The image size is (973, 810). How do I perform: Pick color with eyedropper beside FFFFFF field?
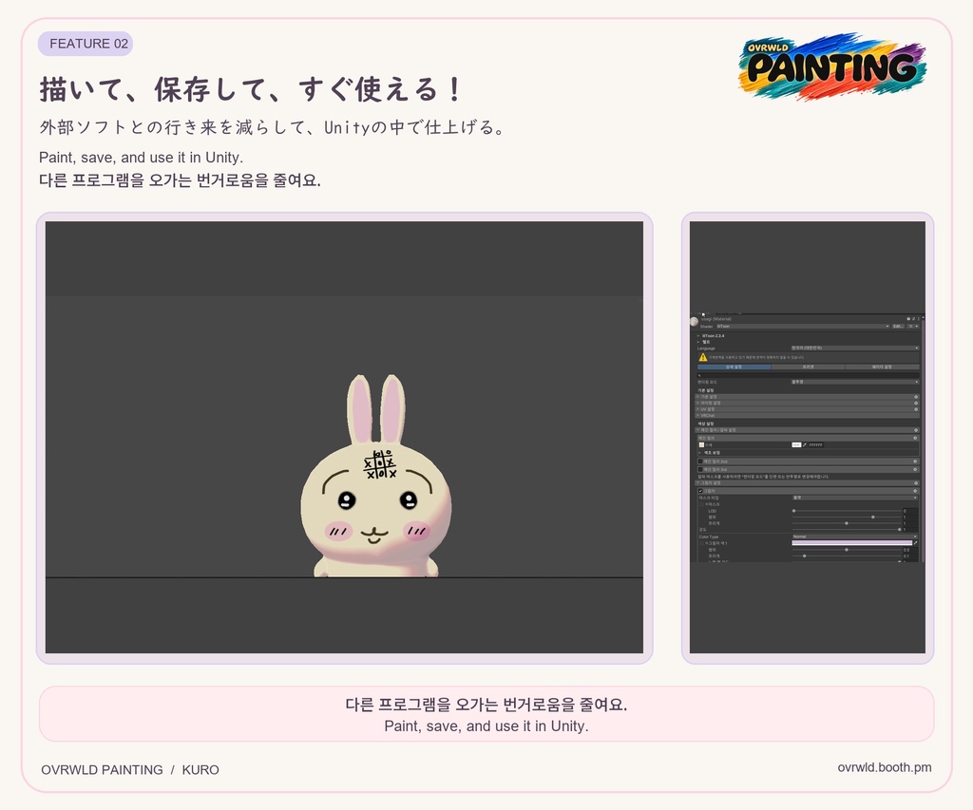coord(805,444)
